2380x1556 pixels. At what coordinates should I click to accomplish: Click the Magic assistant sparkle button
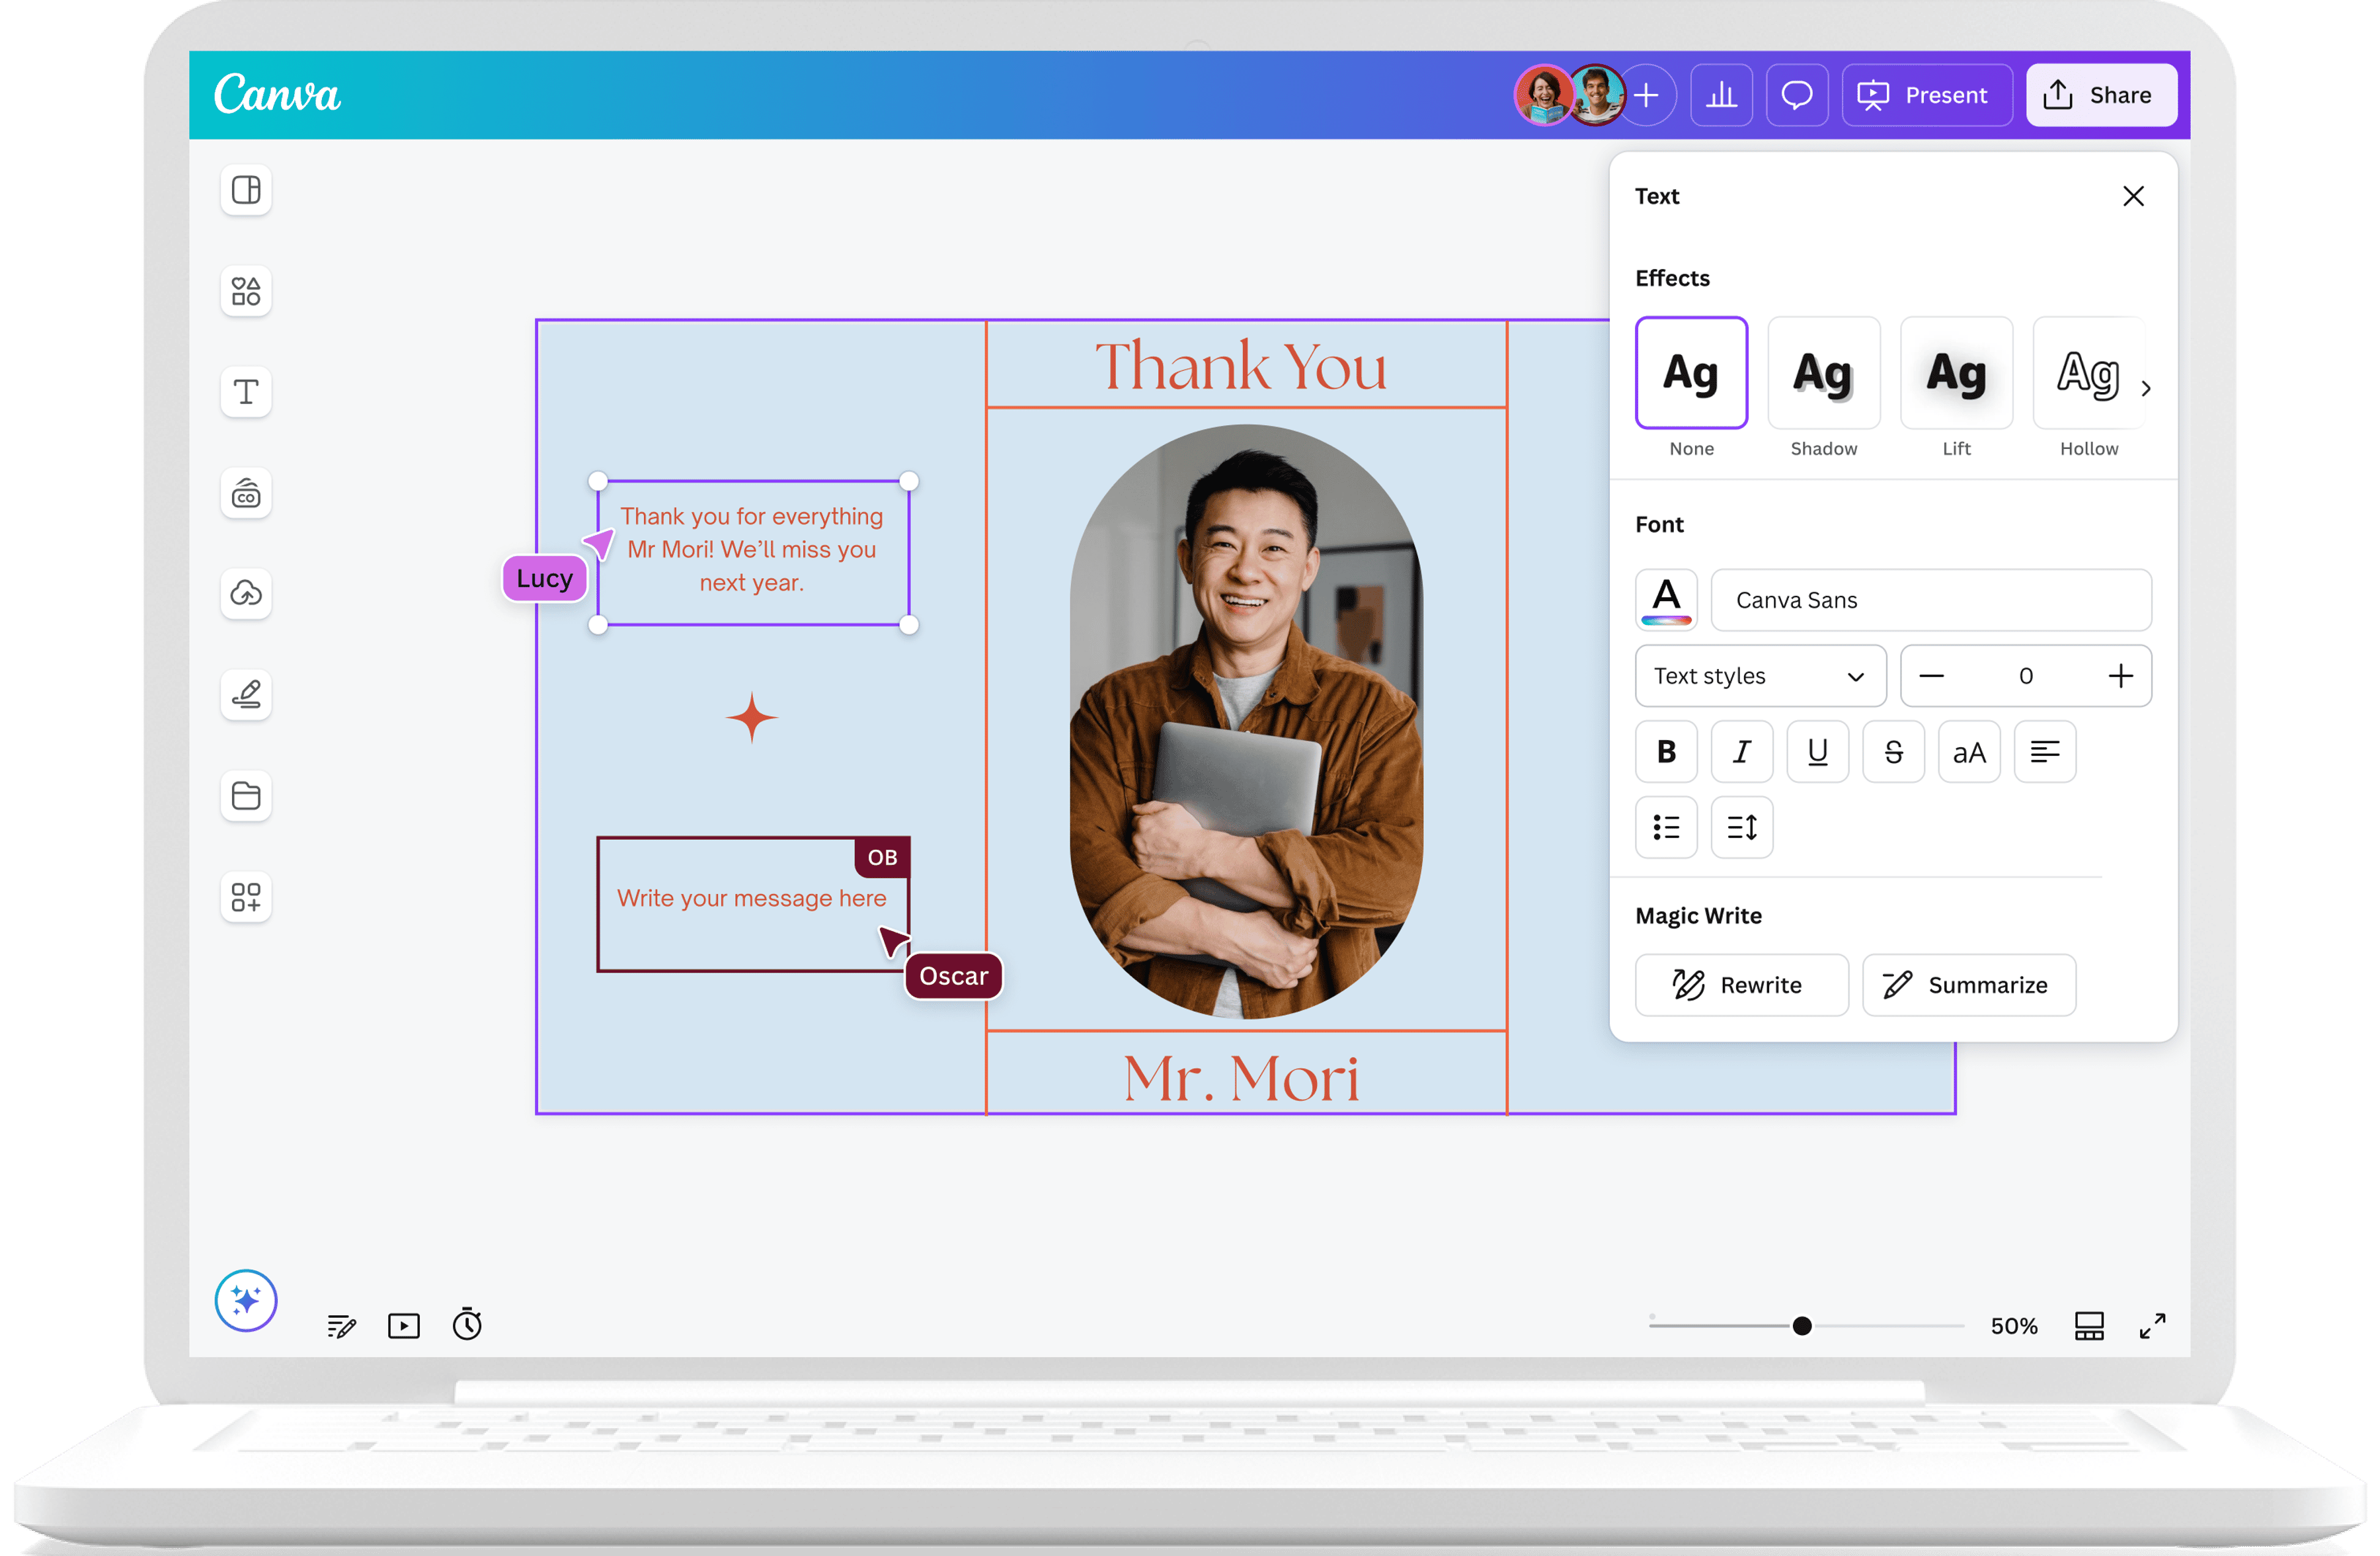coord(246,1300)
